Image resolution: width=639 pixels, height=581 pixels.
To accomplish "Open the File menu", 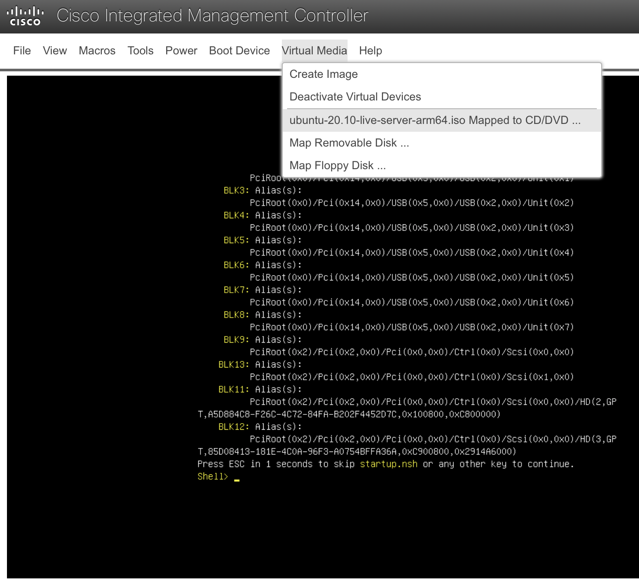I will point(21,50).
